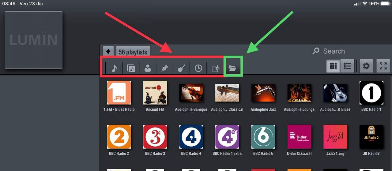Viewport: 392px width, 171px height.
Task: Click the 'BBC Radio 3' label
Action: (155, 154)
